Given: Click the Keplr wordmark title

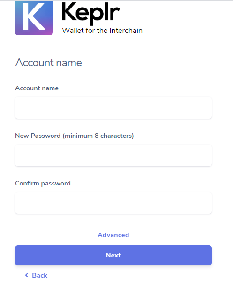Looking at the screenshot, I should [x=90, y=14].
